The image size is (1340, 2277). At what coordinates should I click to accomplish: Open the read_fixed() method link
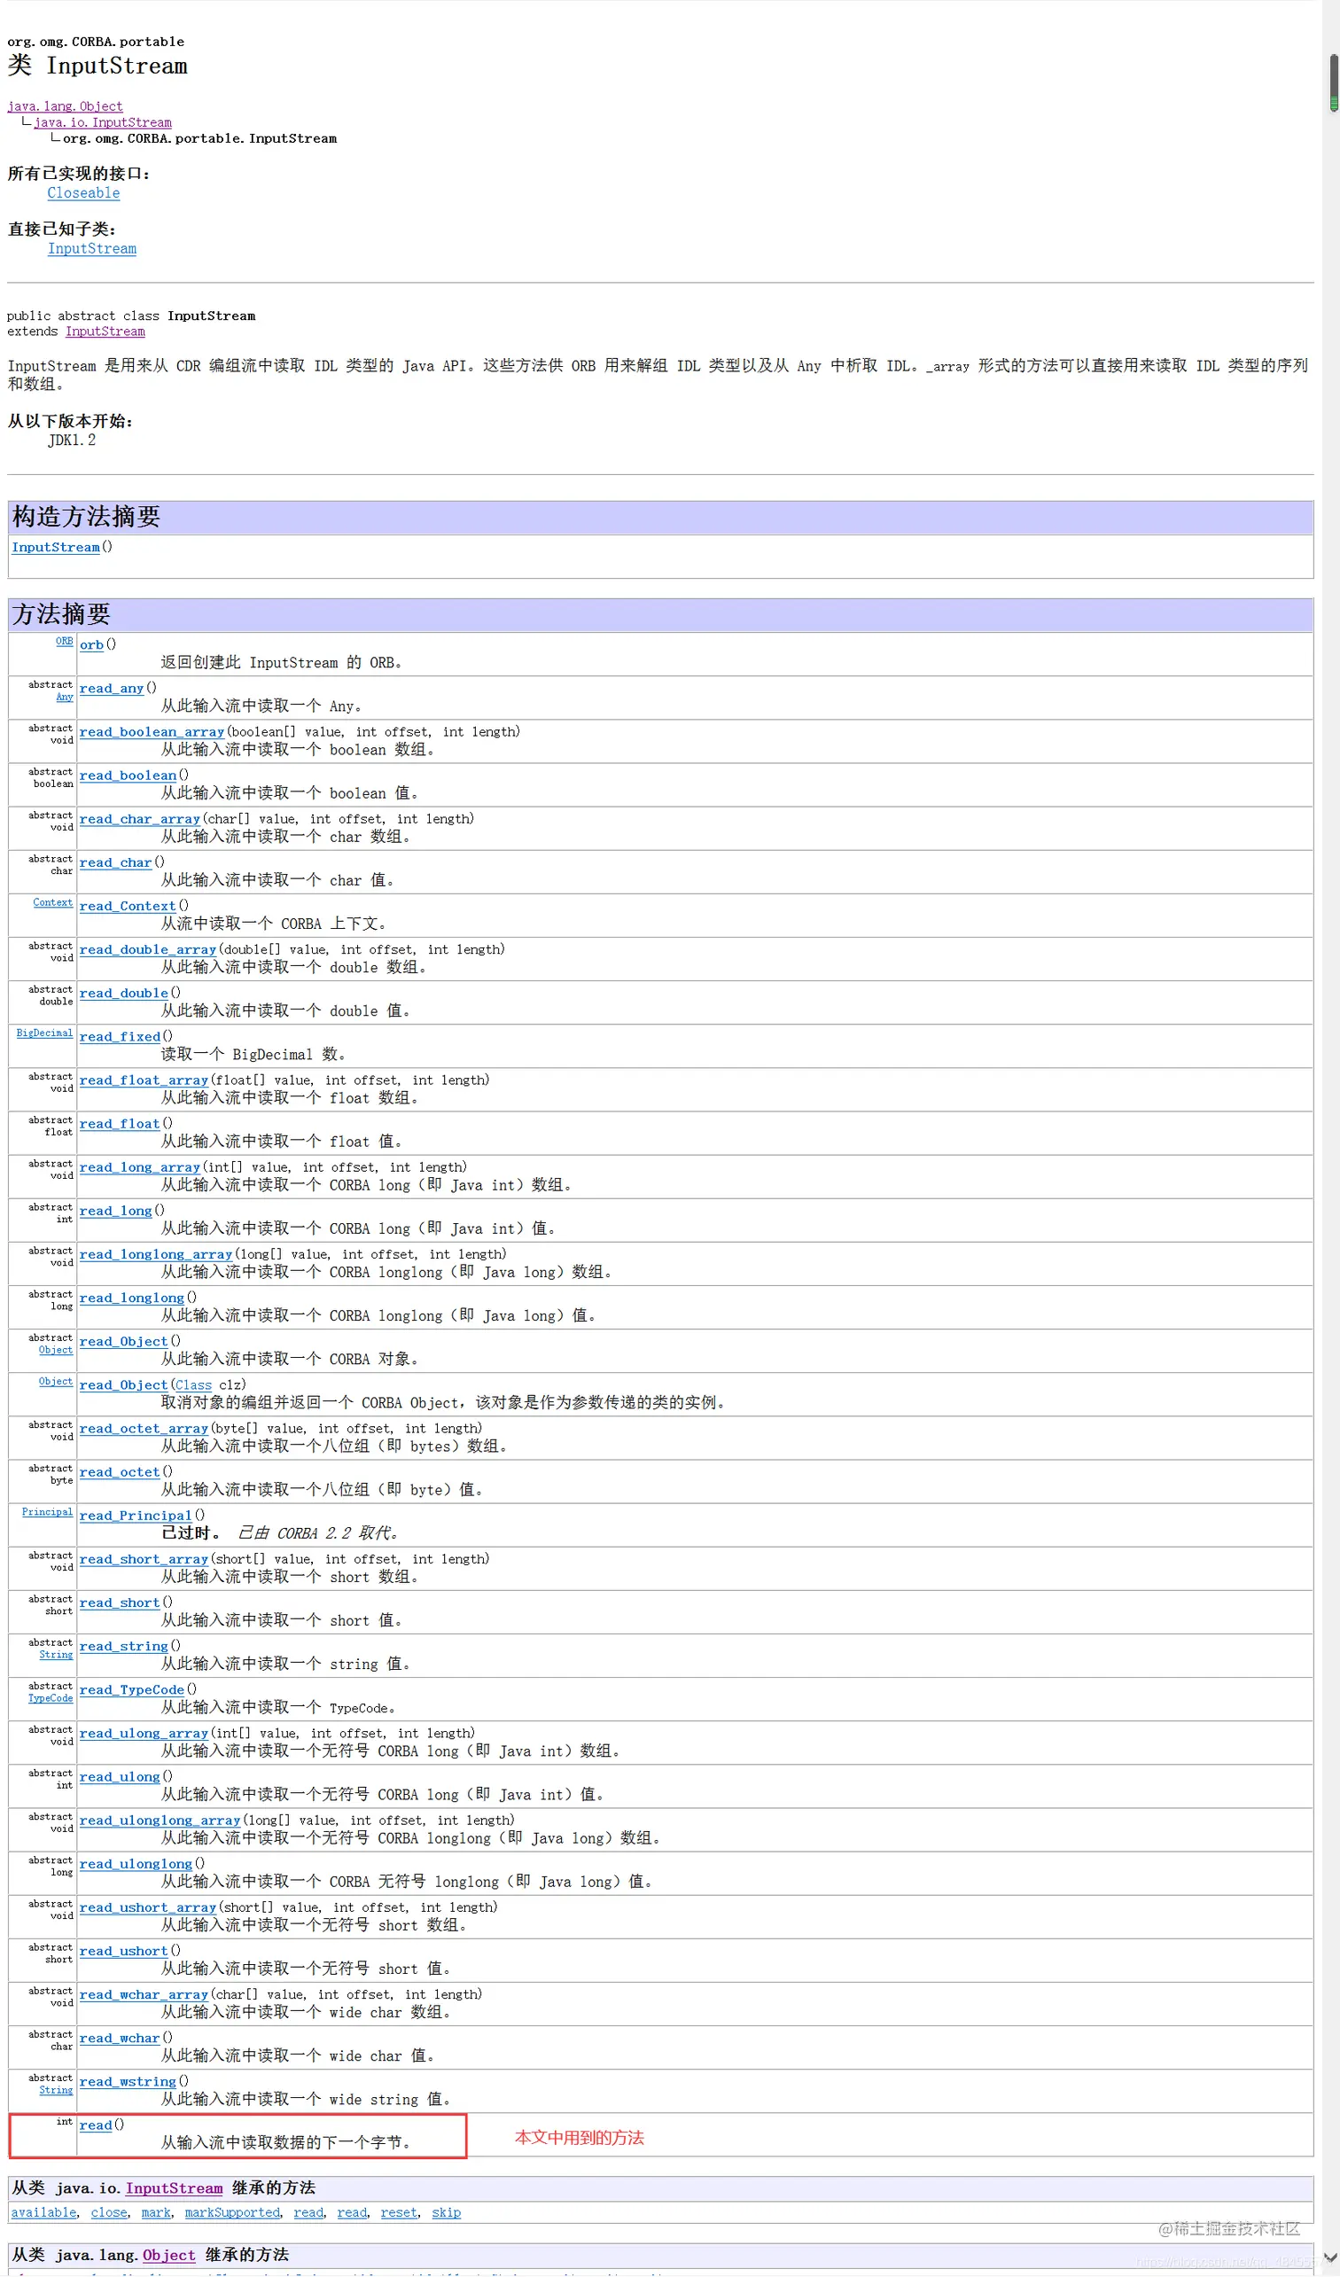[x=121, y=1037]
